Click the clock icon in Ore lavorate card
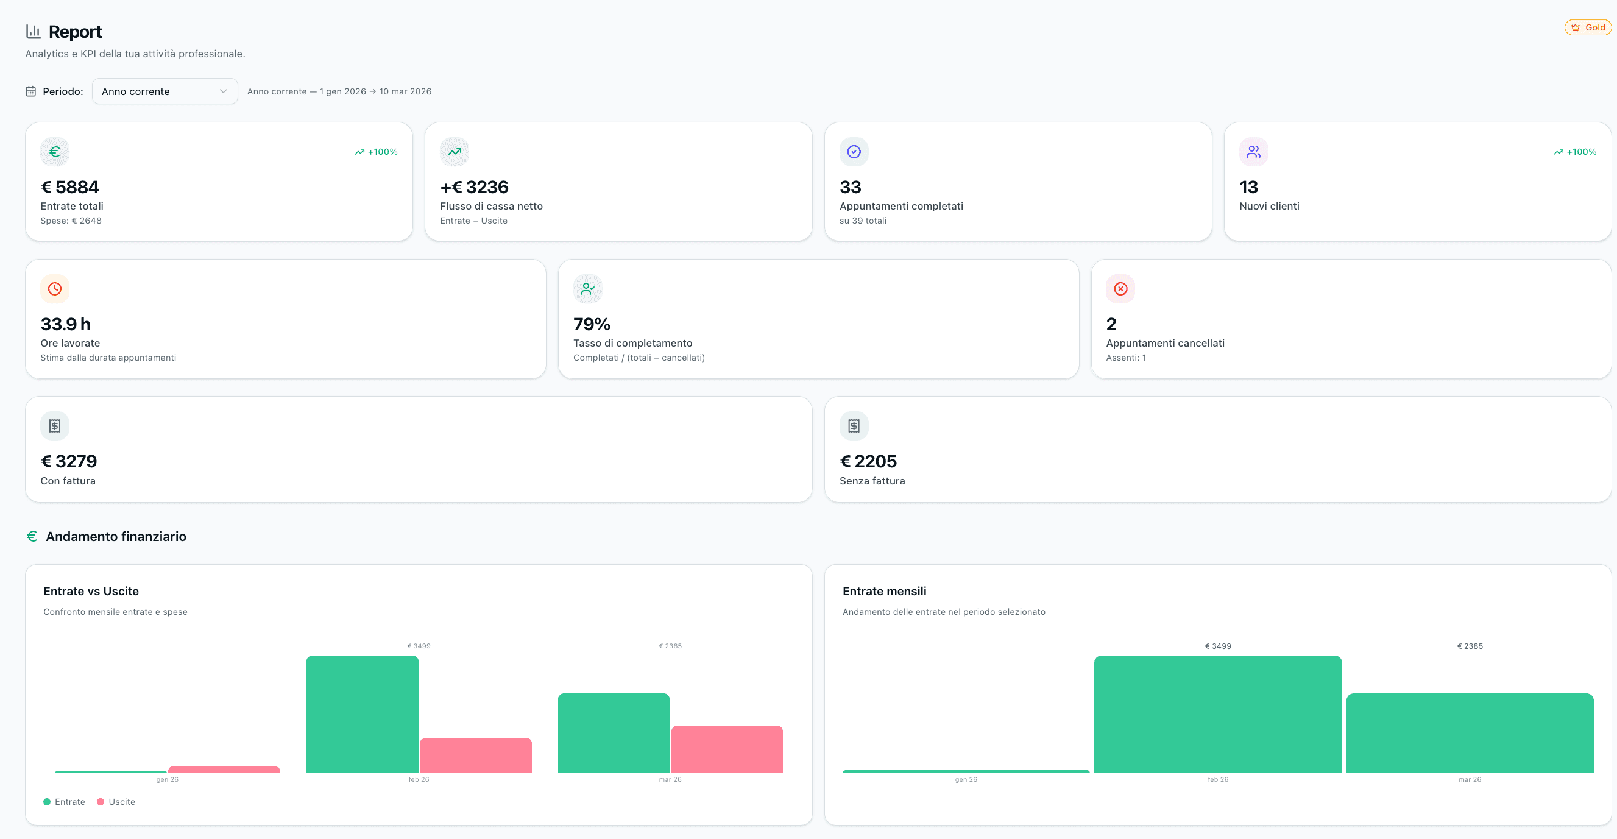1617x839 pixels. tap(55, 289)
